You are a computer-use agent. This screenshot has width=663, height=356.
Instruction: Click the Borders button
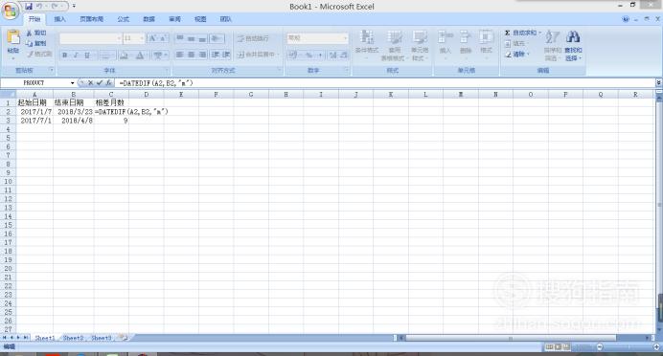point(106,55)
